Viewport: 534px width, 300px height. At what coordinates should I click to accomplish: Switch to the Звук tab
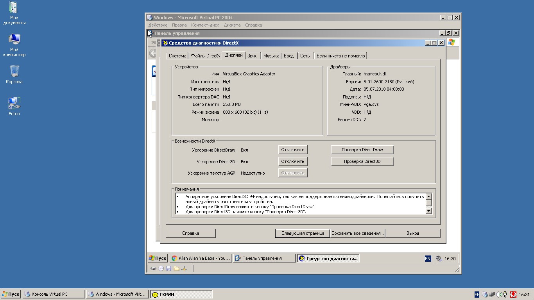[x=252, y=56]
